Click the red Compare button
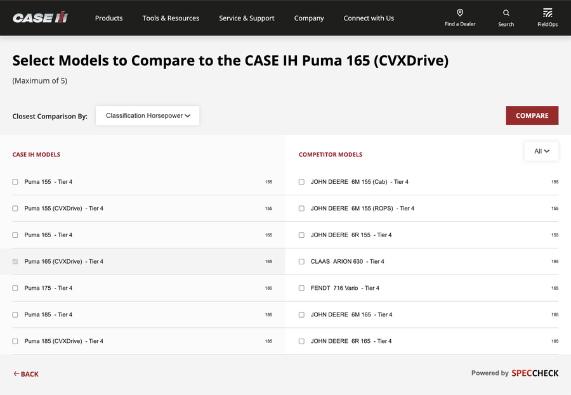 (532, 115)
